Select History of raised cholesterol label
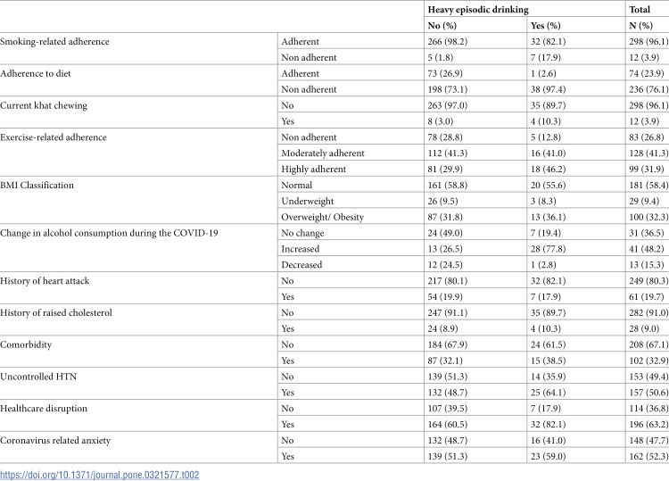This screenshot has width=669, height=481. pyautogui.click(x=56, y=313)
